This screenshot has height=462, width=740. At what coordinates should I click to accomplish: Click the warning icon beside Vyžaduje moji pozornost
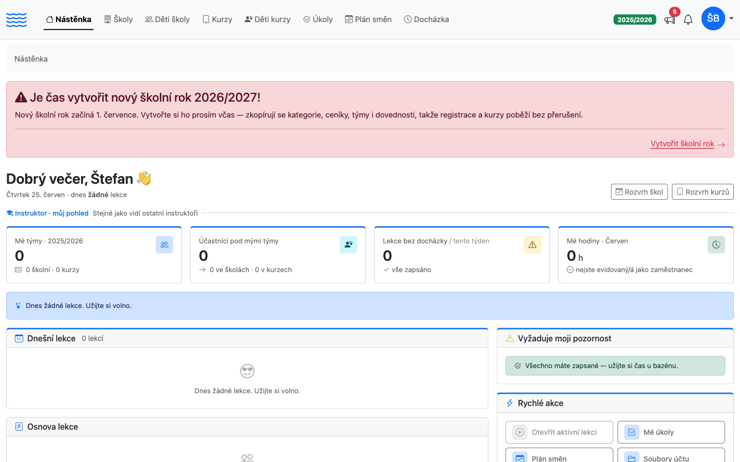coord(510,338)
